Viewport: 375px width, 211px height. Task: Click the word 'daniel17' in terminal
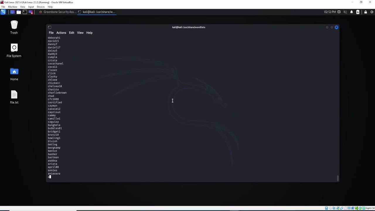coord(54,47)
